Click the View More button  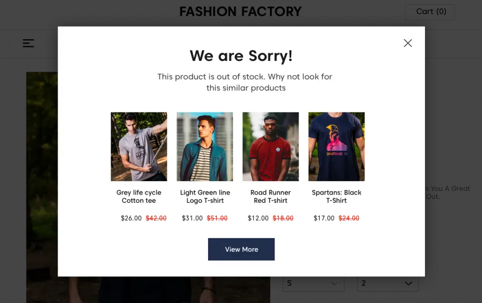(241, 249)
